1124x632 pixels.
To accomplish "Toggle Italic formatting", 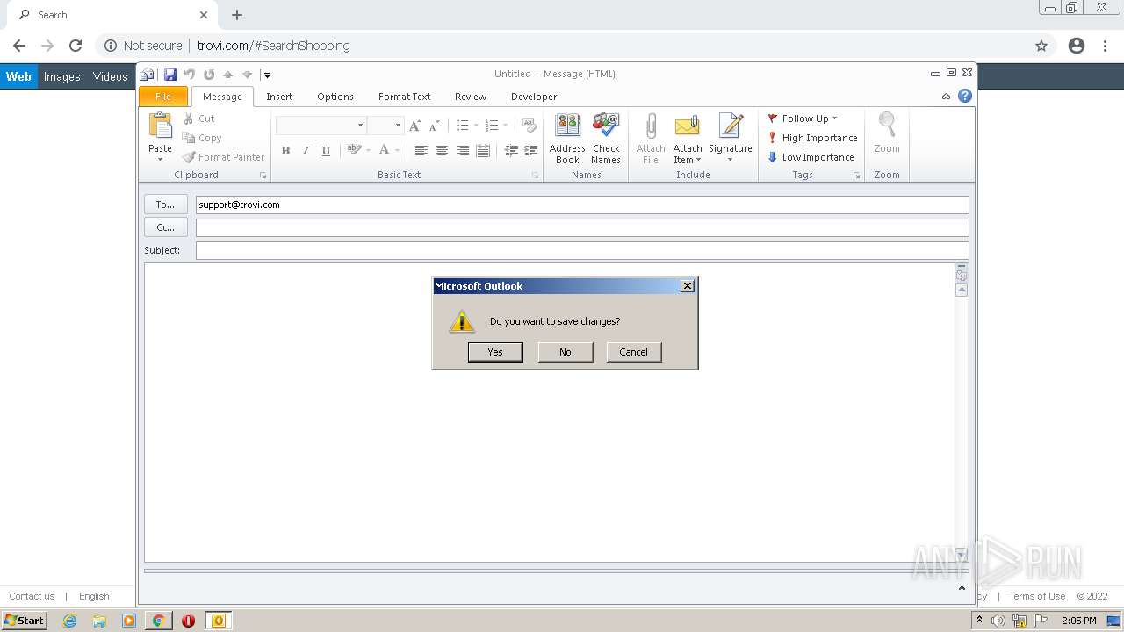I will [306, 151].
